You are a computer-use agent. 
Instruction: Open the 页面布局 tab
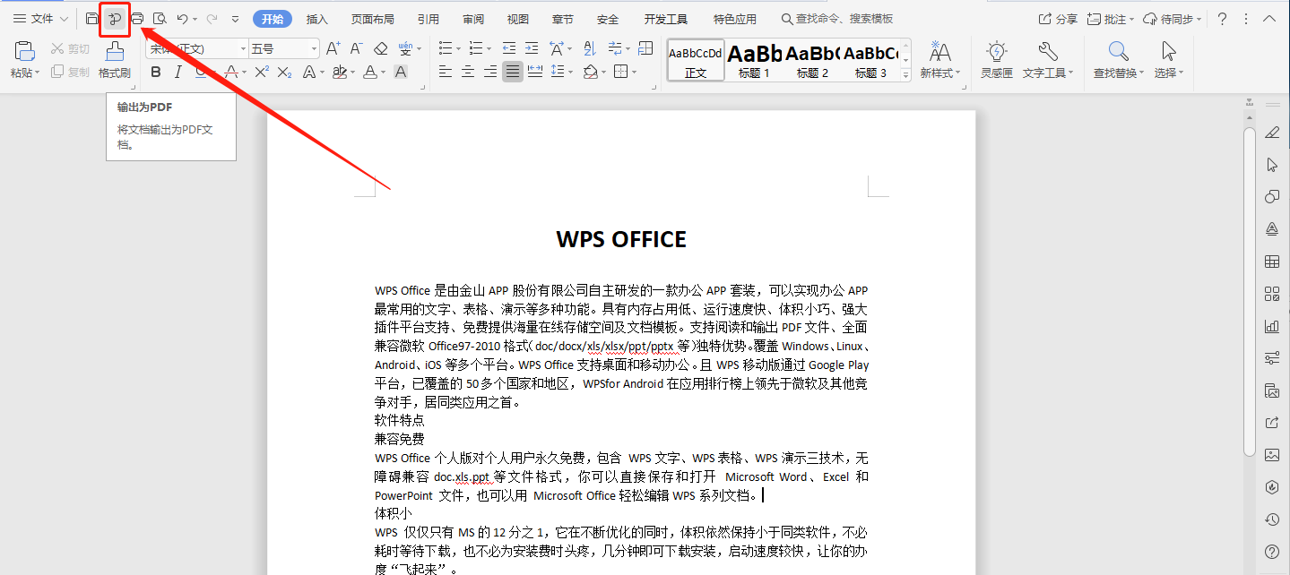click(372, 19)
